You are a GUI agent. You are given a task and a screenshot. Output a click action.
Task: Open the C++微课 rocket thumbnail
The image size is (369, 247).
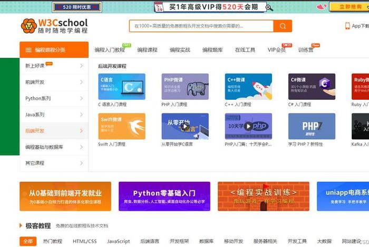coord(248,87)
